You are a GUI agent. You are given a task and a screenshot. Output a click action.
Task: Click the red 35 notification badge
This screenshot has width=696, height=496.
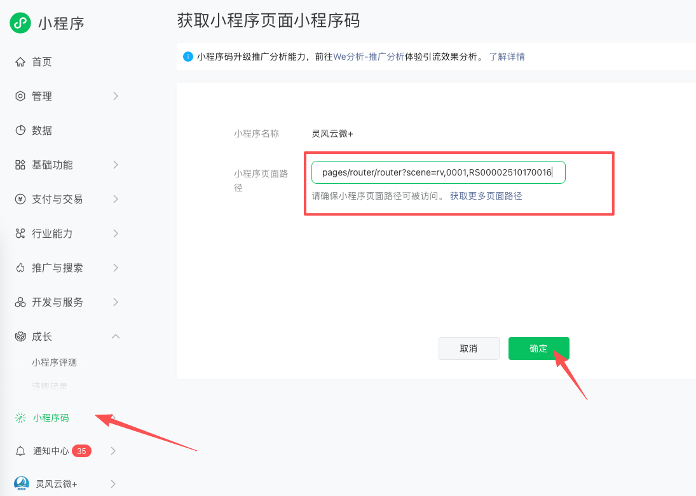coord(81,451)
